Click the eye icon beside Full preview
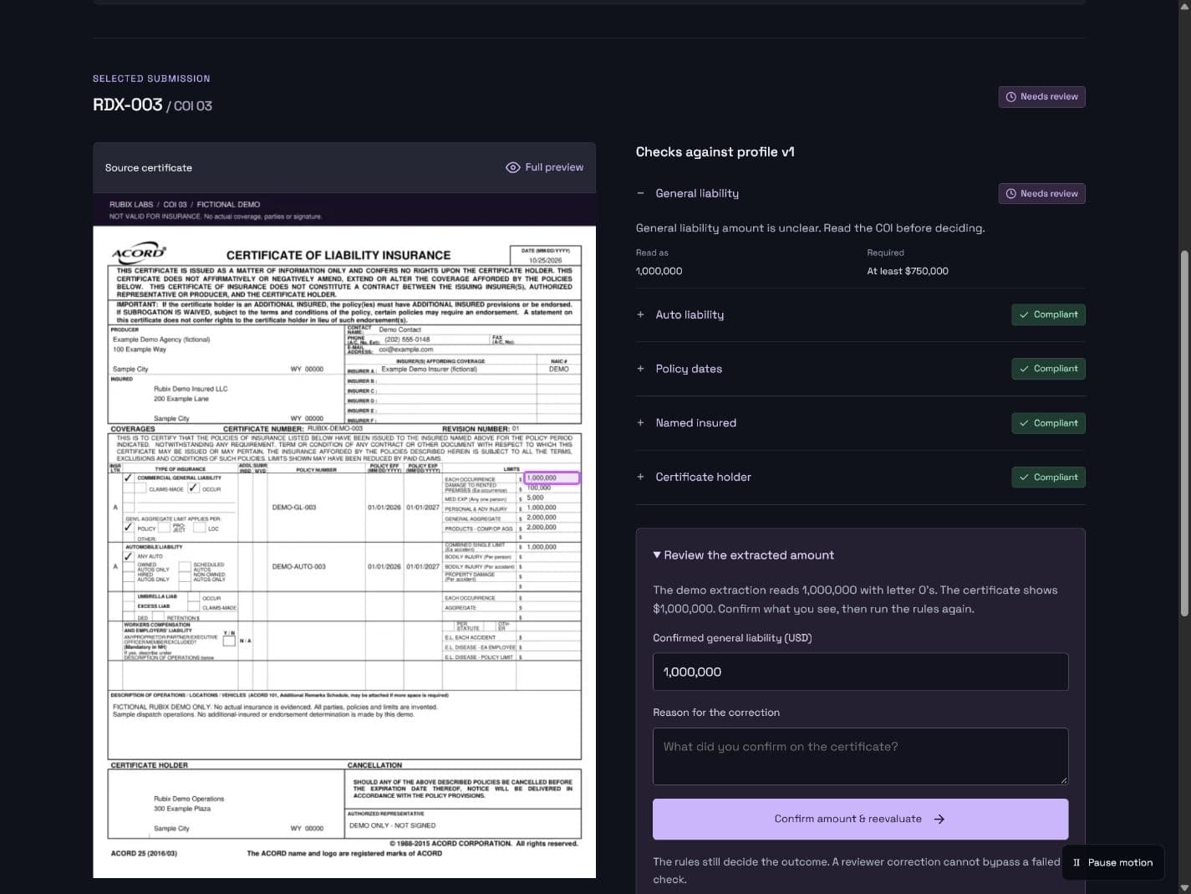 513,168
